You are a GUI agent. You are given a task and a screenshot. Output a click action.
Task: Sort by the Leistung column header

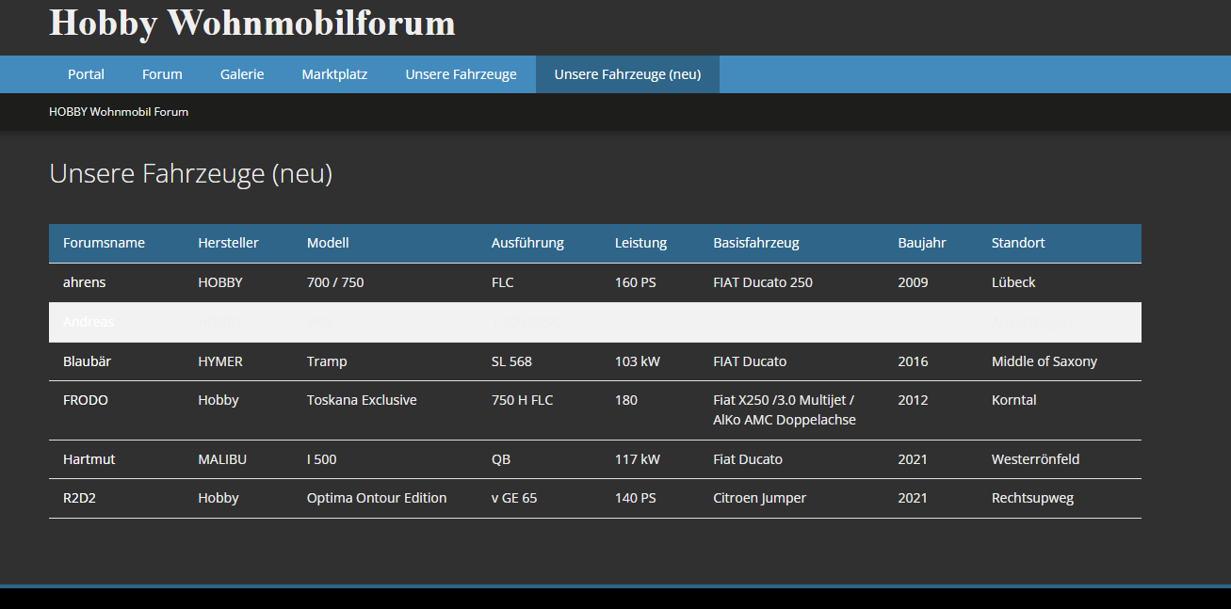640,243
